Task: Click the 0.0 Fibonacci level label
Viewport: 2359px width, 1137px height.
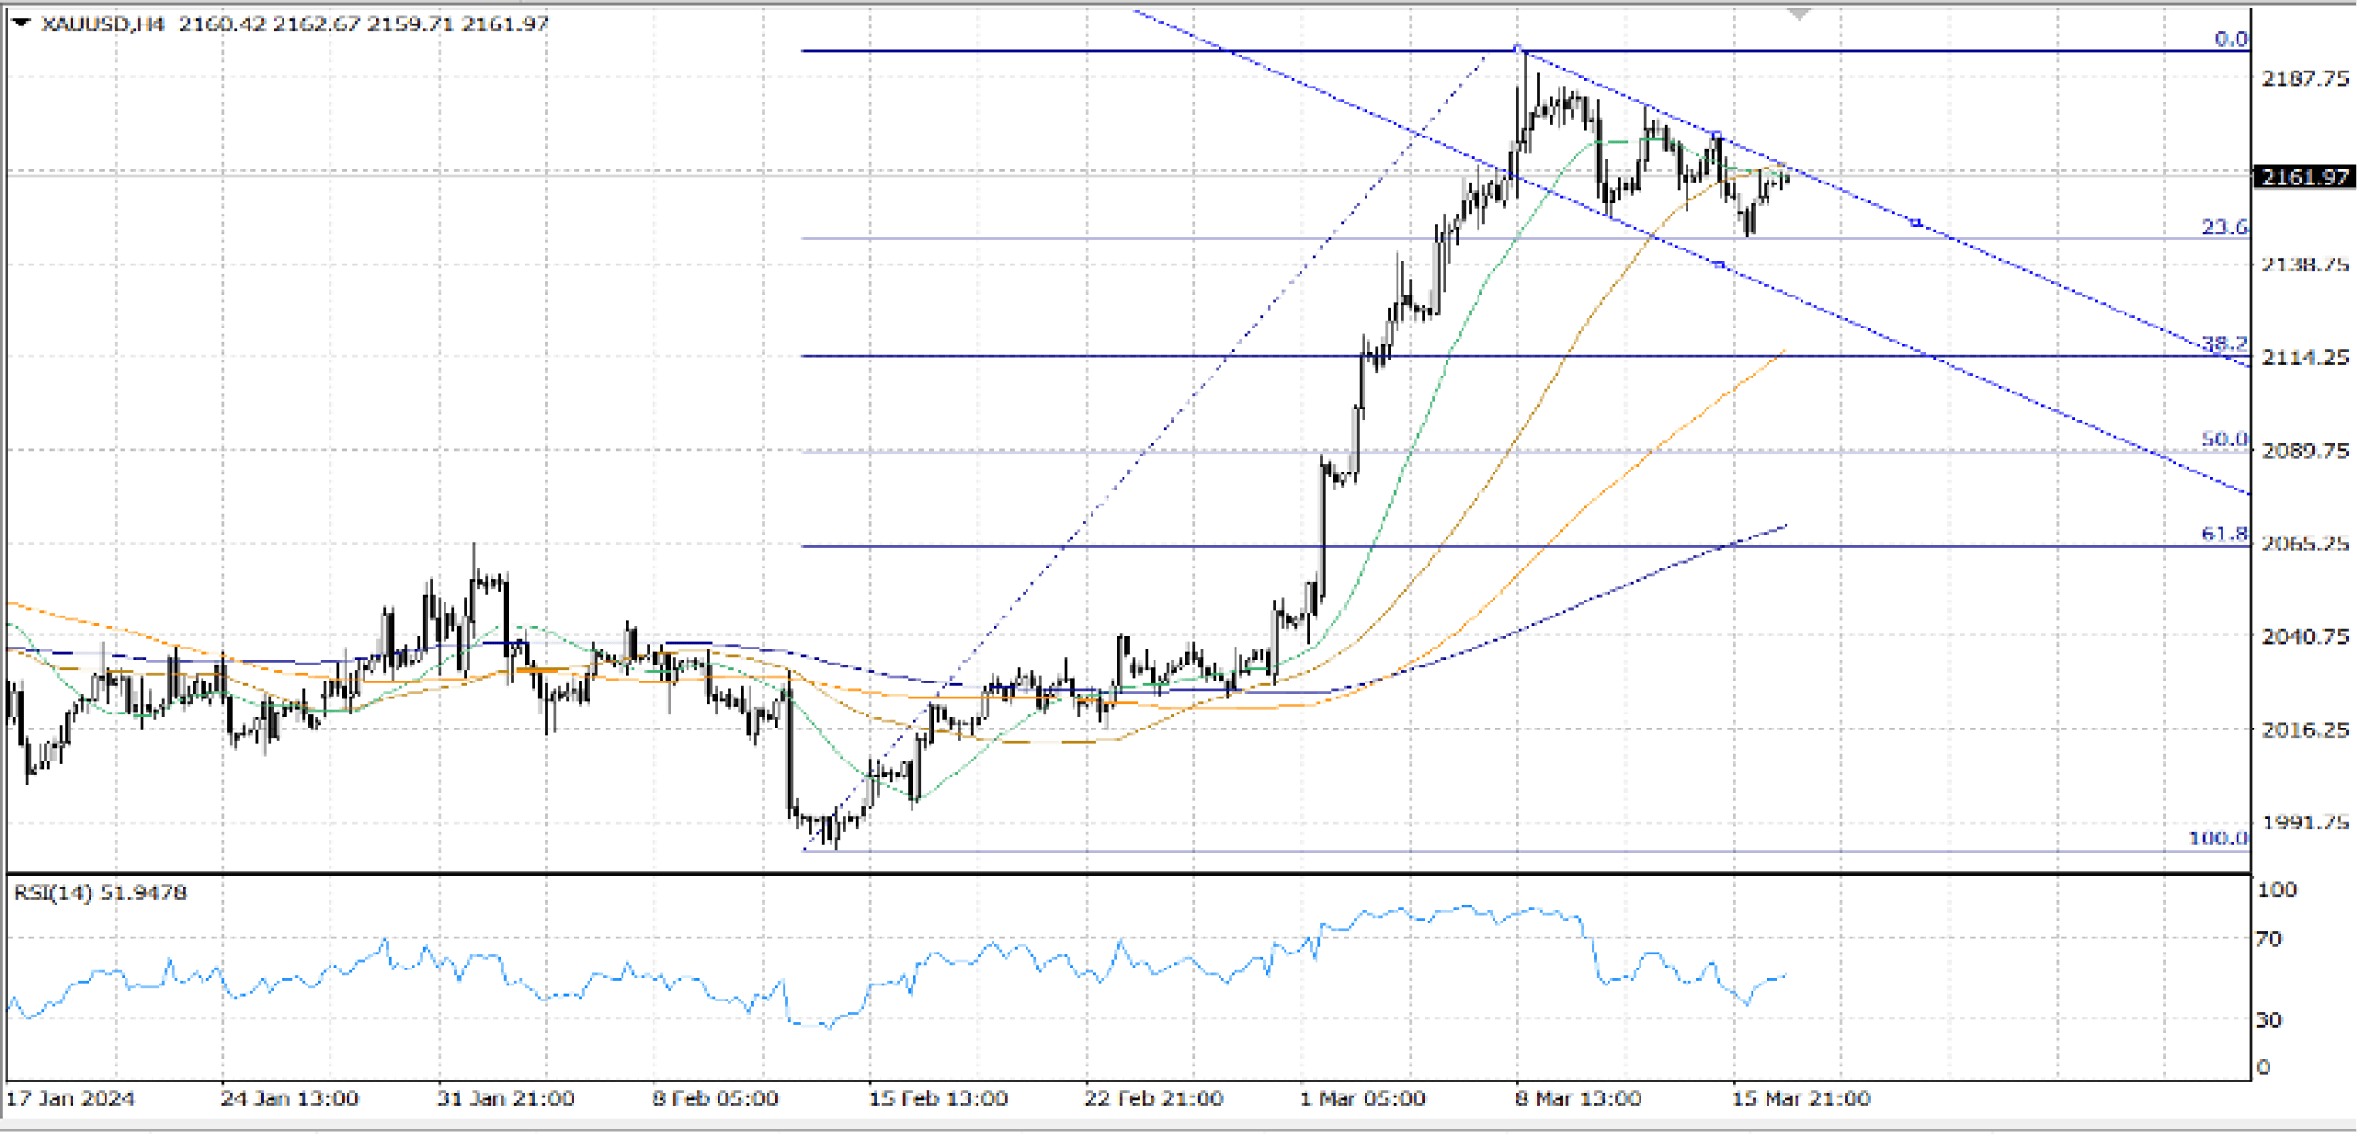Action: tap(2230, 39)
